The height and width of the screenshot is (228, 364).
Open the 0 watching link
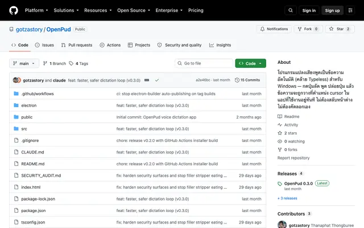[x=291, y=141]
